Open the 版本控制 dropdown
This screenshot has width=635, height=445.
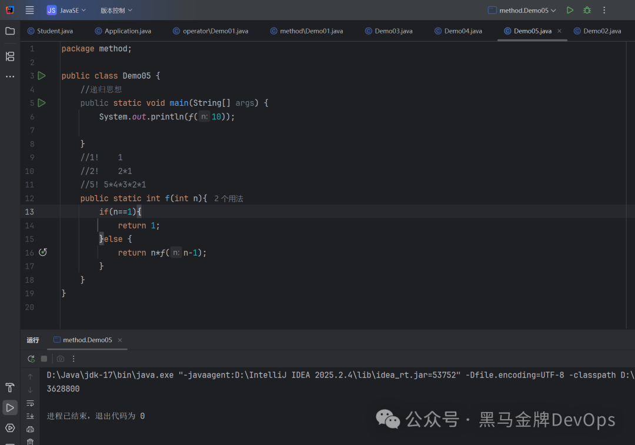point(115,10)
